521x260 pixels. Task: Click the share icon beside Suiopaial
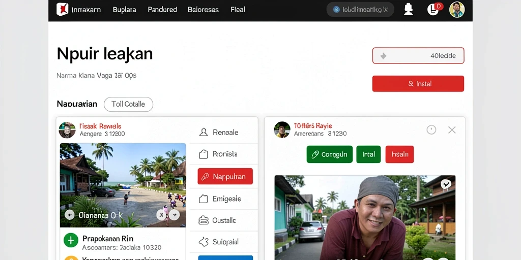point(204,242)
